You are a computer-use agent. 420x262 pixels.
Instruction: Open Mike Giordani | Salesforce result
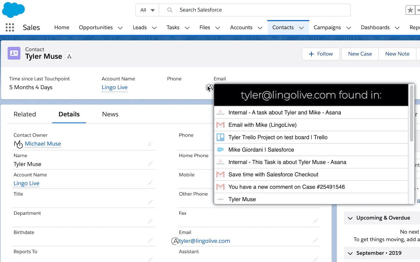(x=311, y=150)
